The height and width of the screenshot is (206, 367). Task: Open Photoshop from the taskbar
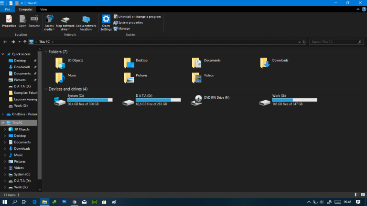[64, 202]
